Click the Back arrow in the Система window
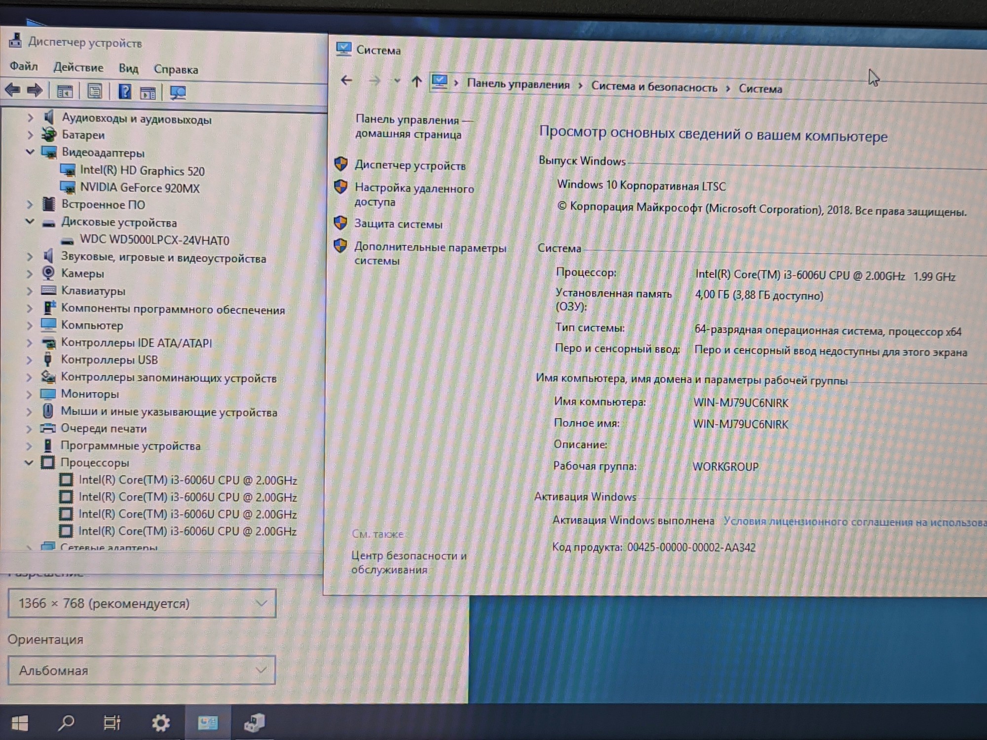987x740 pixels. pos(346,80)
